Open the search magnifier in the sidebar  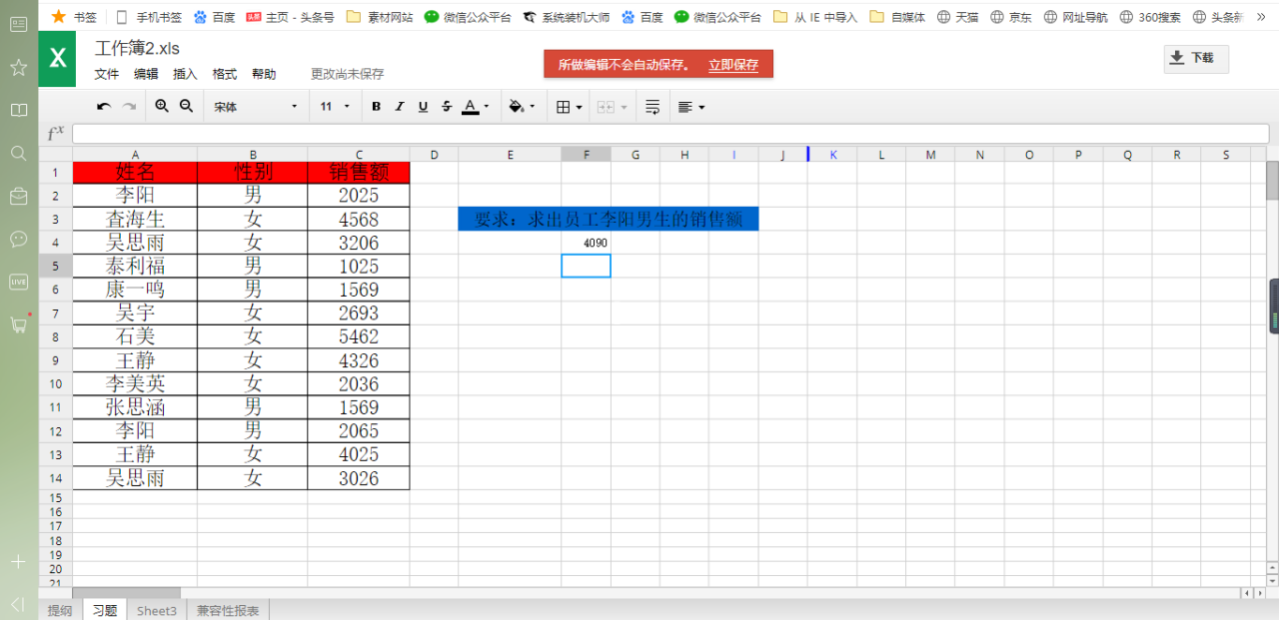(x=18, y=153)
